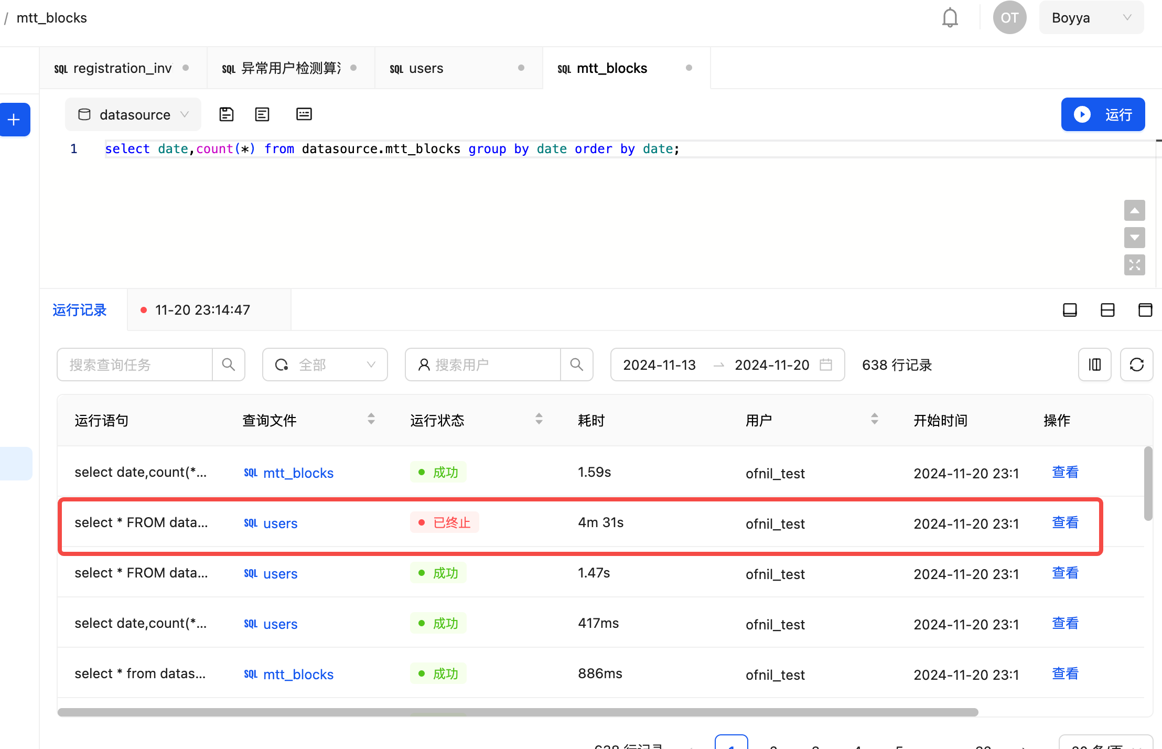Click the 4m 31s duration cell
Viewport: 1162px width, 749px height.
point(600,522)
